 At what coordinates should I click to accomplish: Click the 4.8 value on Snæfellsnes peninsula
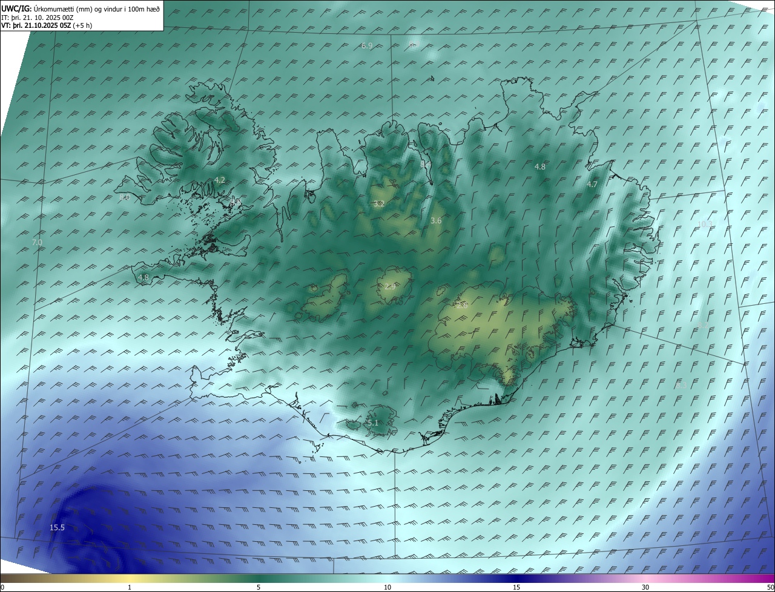[143, 277]
